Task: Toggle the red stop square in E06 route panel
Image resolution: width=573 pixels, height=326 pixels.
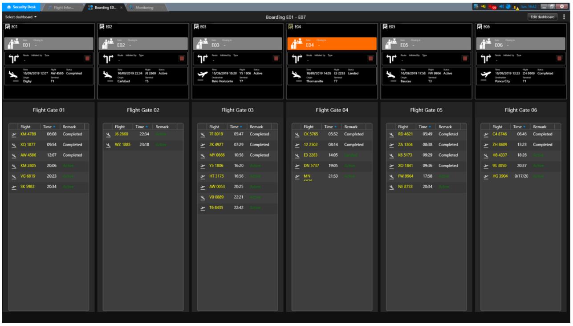Action: coord(559,58)
